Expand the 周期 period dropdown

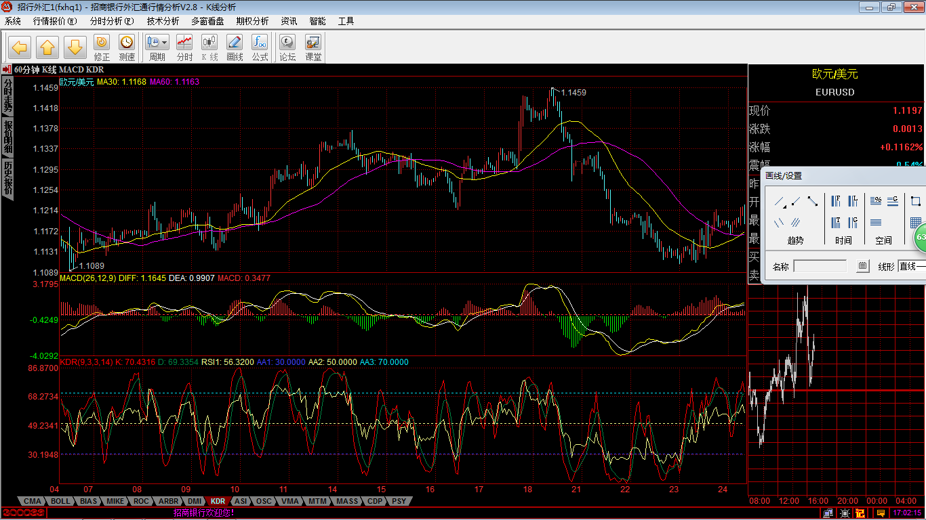(x=164, y=42)
